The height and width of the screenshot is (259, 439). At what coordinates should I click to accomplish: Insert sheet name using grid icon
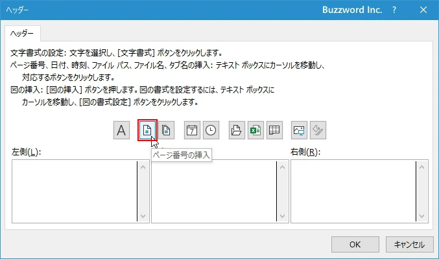tap(274, 130)
